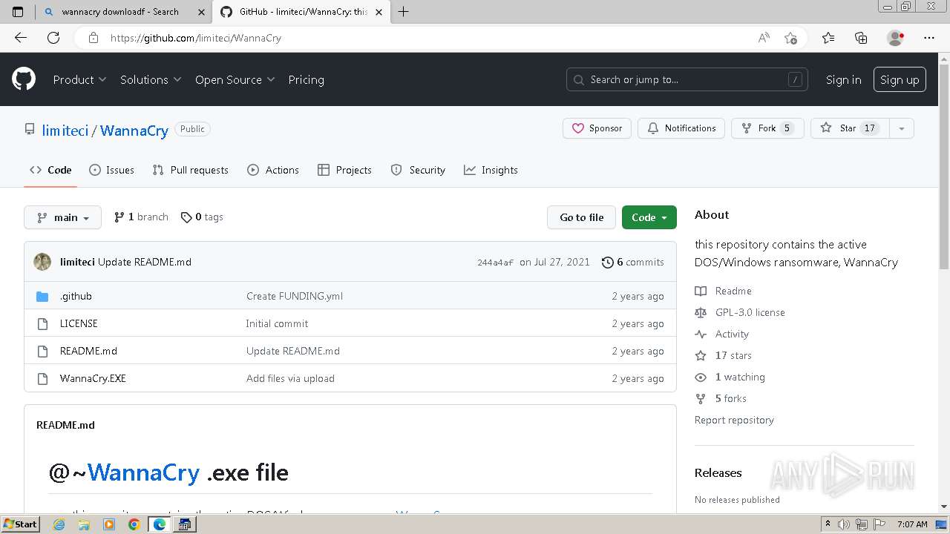Click the GitHub search or jump to field
This screenshot has width=950, height=534.
tap(687, 79)
